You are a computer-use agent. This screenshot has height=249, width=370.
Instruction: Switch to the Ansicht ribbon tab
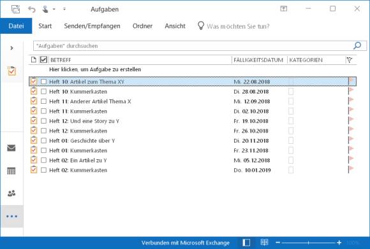pyautogui.click(x=175, y=26)
